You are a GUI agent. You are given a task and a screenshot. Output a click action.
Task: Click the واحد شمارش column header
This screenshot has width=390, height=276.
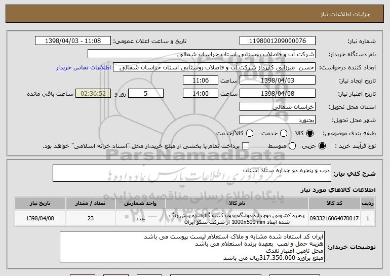[x=140, y=204]
